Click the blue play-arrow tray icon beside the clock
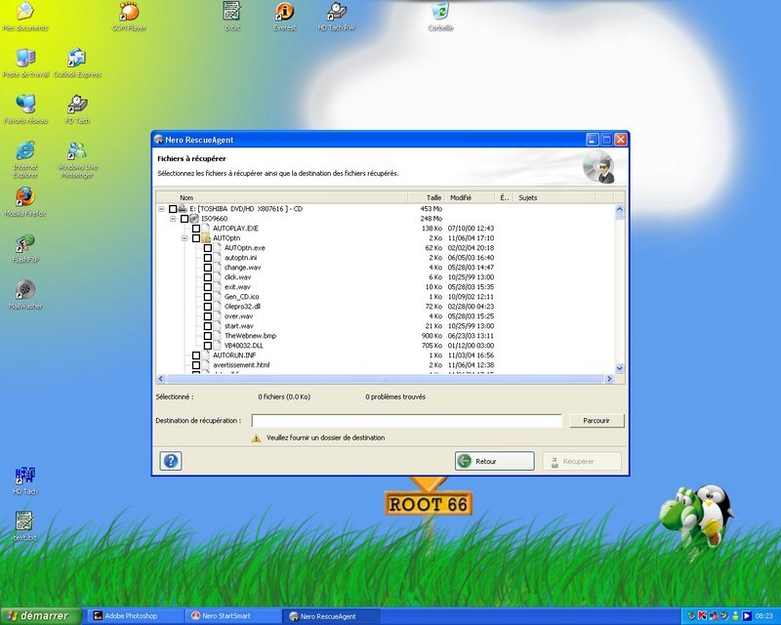This screenshot has width=781, height=625. coord(746,616)
